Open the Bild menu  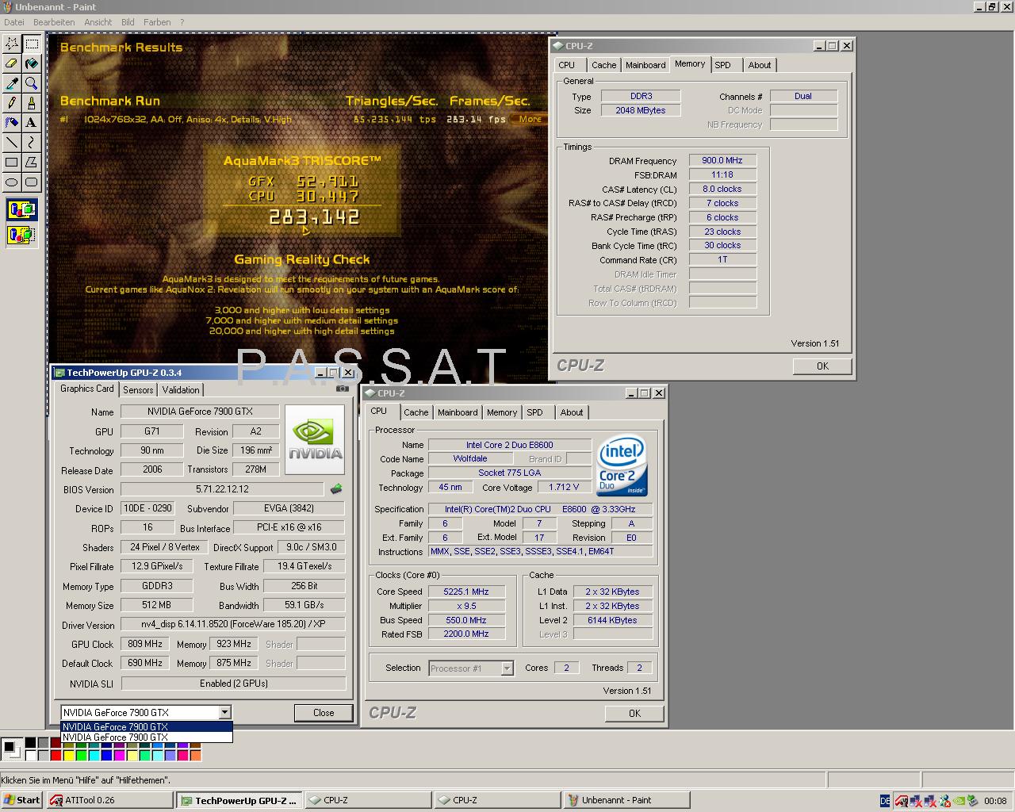[x=128, y=22]
